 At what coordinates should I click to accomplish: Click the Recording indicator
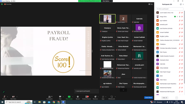[x=8, y=4]
